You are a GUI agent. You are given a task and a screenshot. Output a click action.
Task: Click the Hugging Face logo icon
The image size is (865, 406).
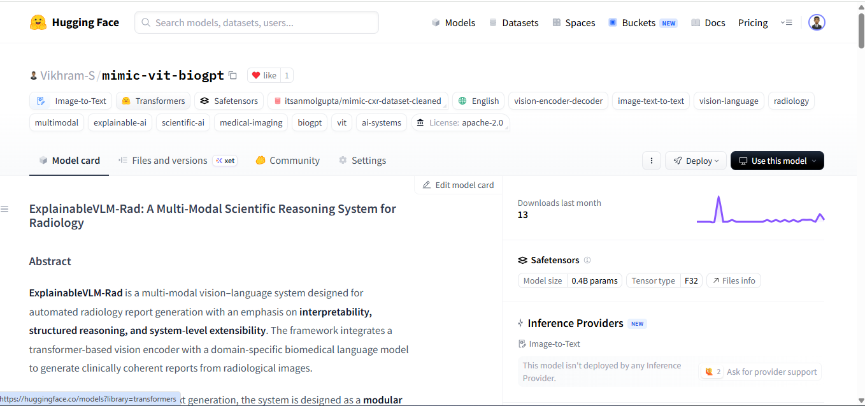coord(38,23)
